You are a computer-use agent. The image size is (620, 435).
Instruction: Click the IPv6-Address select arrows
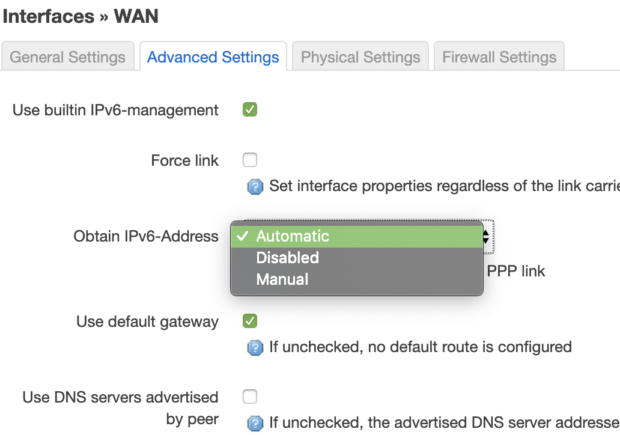point(487,236)
